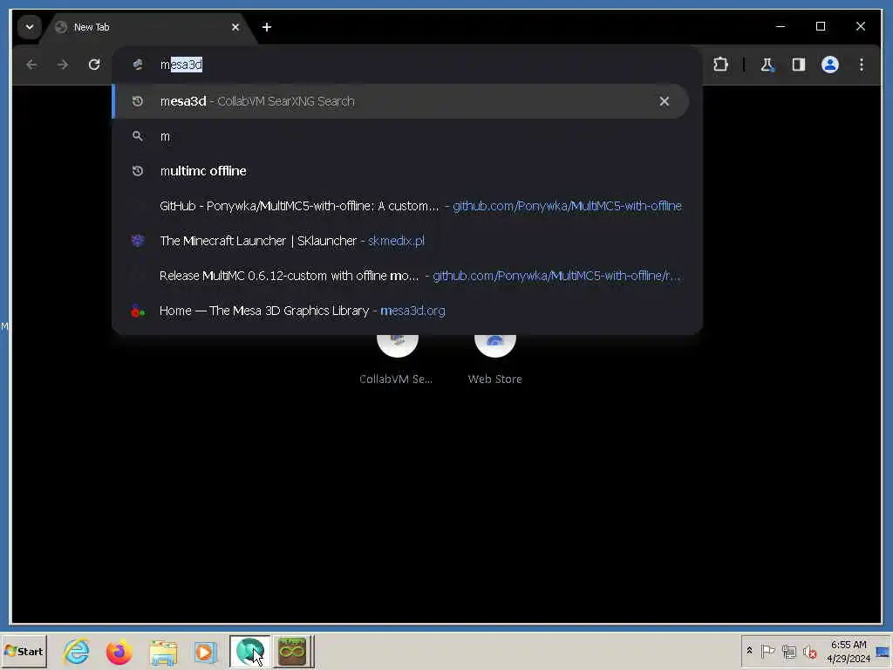
Task: Open The Minecraft Launcher SKlauncher suggestion
Action: 400,241
